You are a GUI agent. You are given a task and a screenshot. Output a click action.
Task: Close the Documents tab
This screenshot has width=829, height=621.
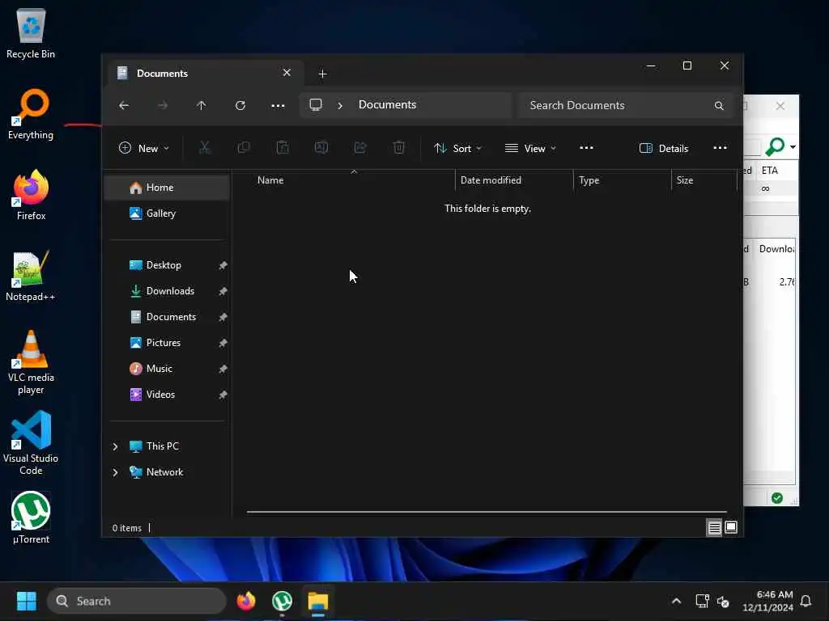287,72
